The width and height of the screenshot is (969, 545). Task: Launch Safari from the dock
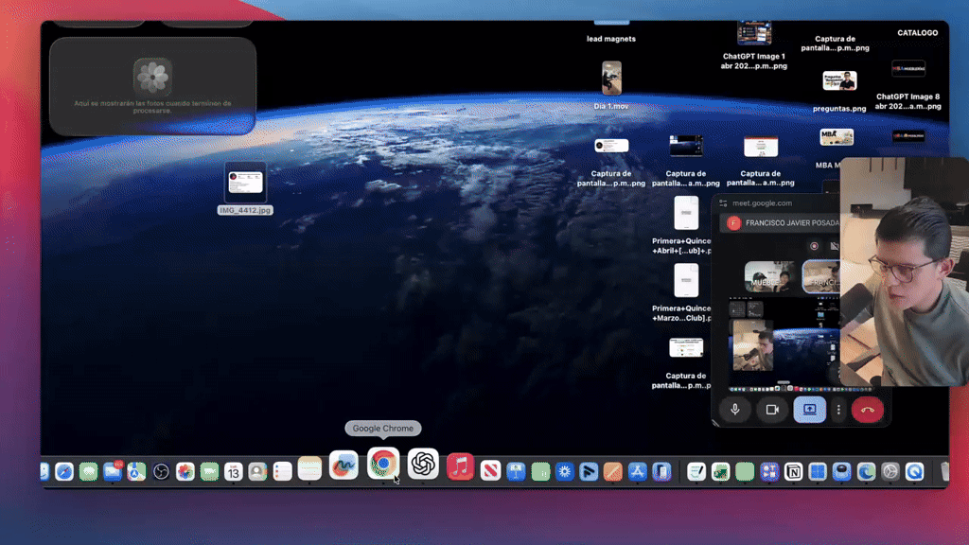tap(64, 471)
